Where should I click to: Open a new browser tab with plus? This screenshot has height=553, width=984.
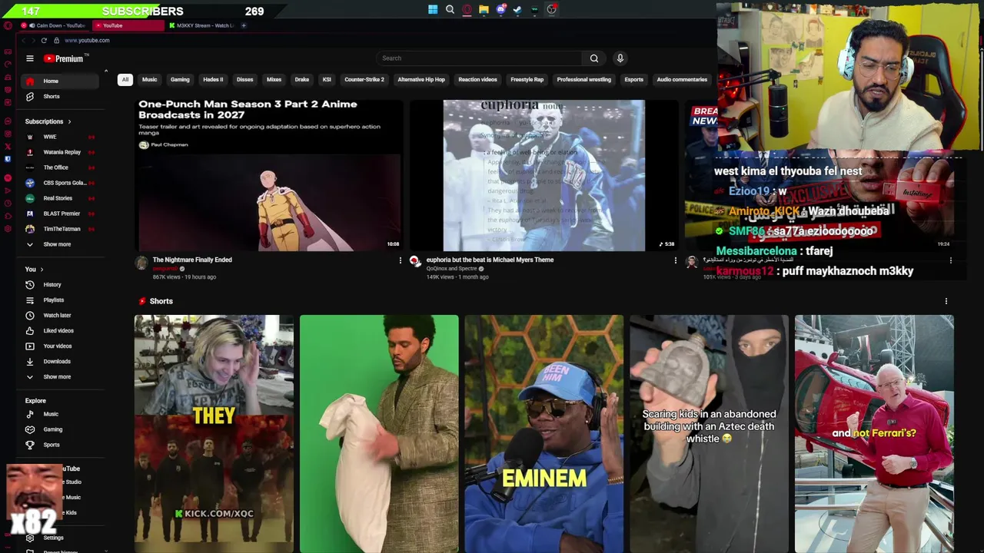click(244, 25)
